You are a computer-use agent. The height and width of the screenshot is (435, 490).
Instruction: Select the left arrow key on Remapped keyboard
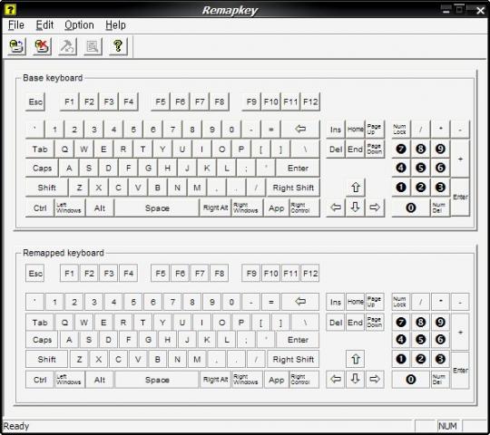(x=336, y=379)
